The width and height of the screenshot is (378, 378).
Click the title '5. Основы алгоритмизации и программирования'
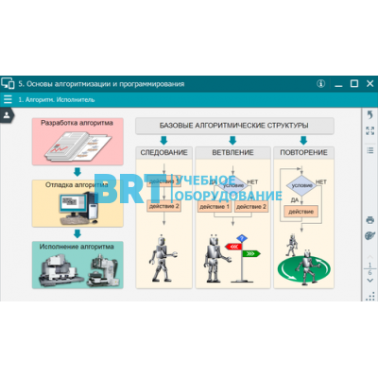pos(101,84)
